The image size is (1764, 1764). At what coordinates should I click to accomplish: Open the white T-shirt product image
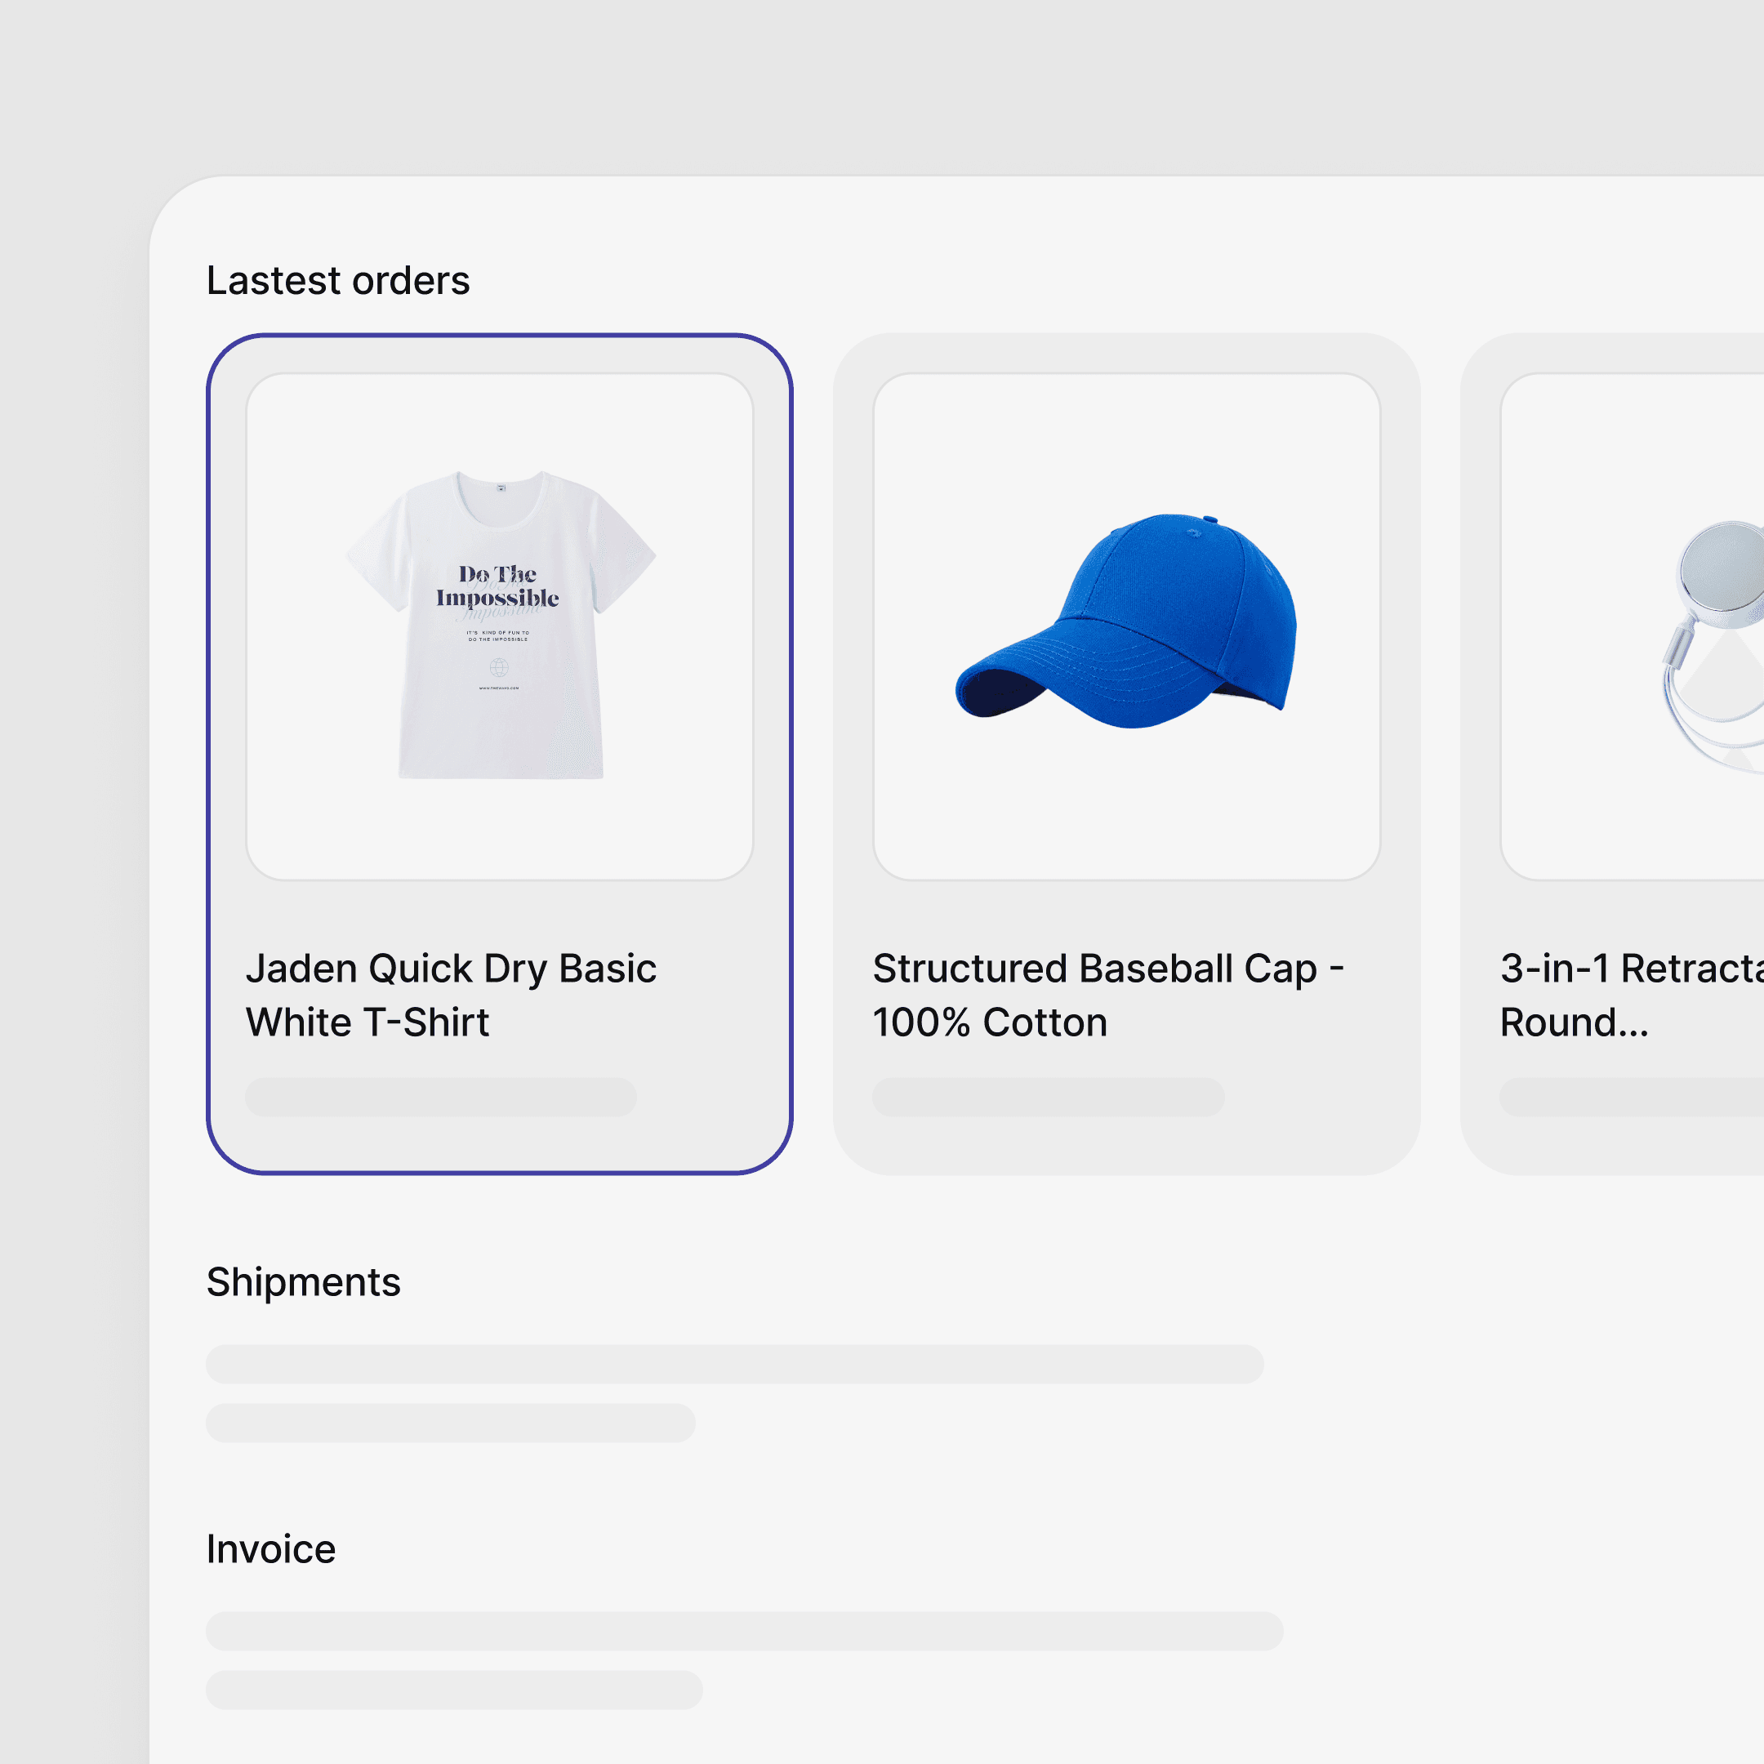pos(500,626)
